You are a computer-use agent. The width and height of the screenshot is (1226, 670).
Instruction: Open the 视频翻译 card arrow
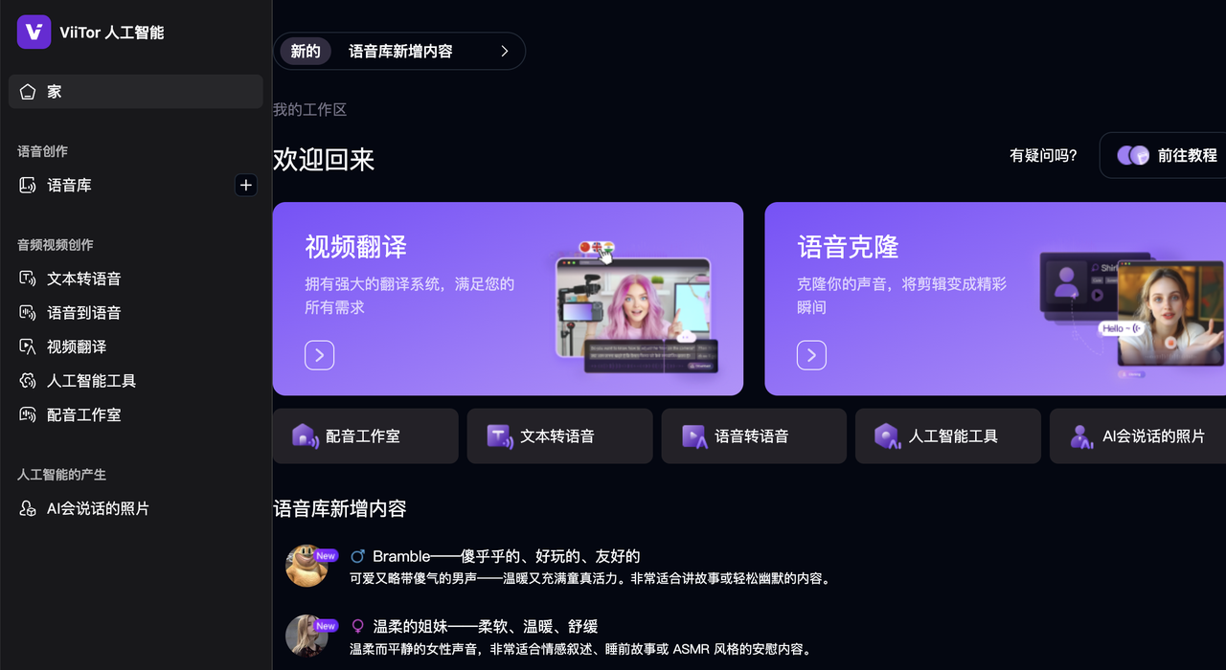(x=319, y=355)
